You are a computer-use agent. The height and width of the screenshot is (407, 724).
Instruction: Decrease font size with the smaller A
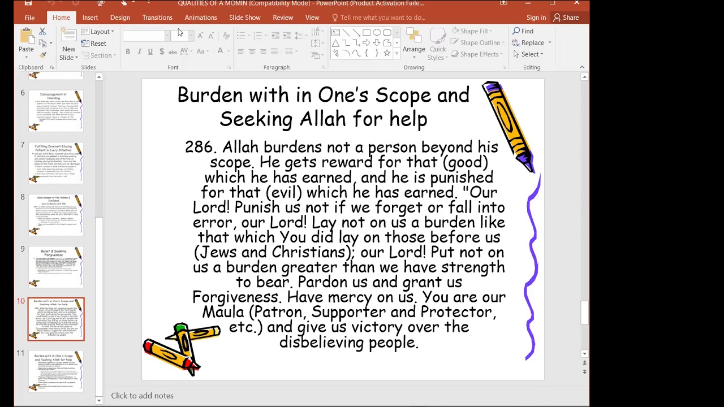(x=211, y=36)
